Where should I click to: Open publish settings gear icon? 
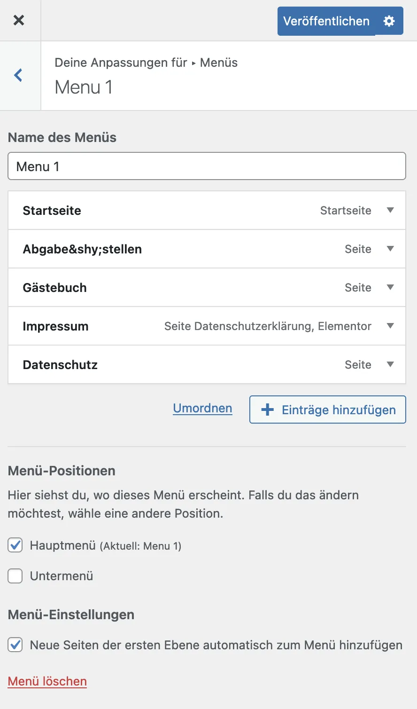point(389,21)
